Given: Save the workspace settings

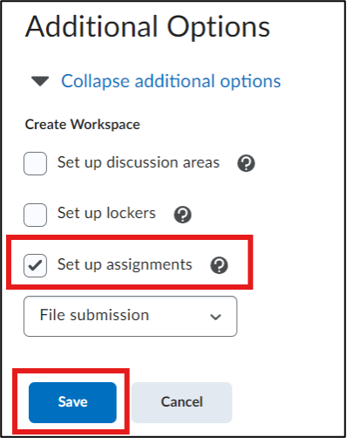Looking at the screenshot, I should (x=72, y=402).
